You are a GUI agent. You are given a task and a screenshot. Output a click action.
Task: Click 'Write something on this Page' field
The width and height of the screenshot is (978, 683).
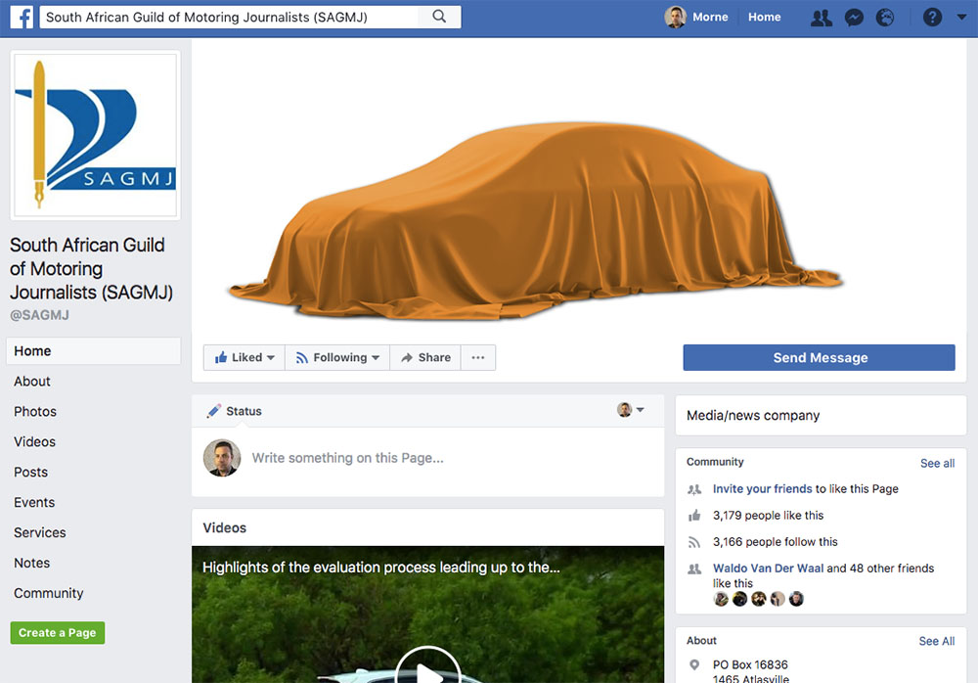[x=348, y=458]
